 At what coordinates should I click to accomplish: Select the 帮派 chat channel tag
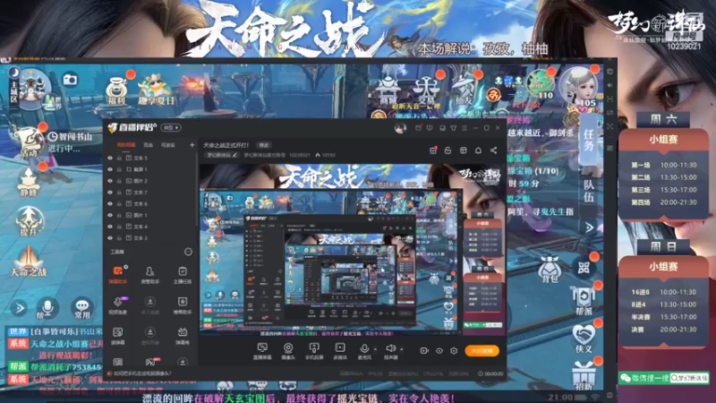pyautogui.click(x=17, y=367)
